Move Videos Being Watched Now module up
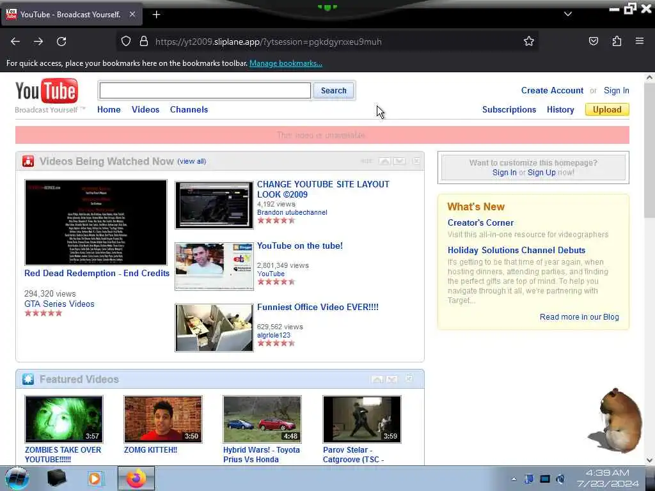Viewport: 655px width, 491px height. coord(384,161)
